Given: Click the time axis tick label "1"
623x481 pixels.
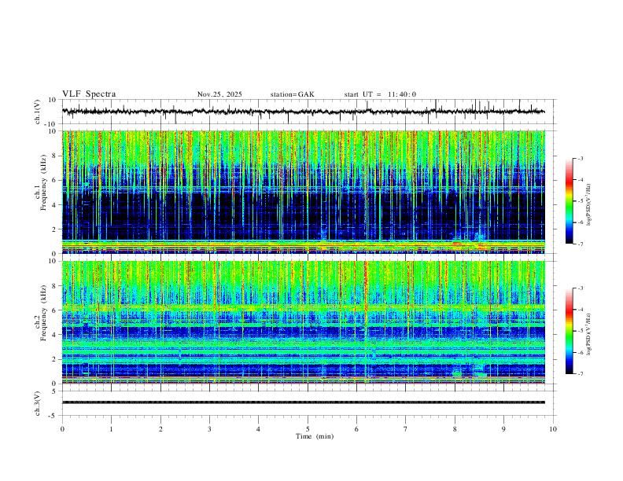Looking at the screenshot, I should click(111, 429).
